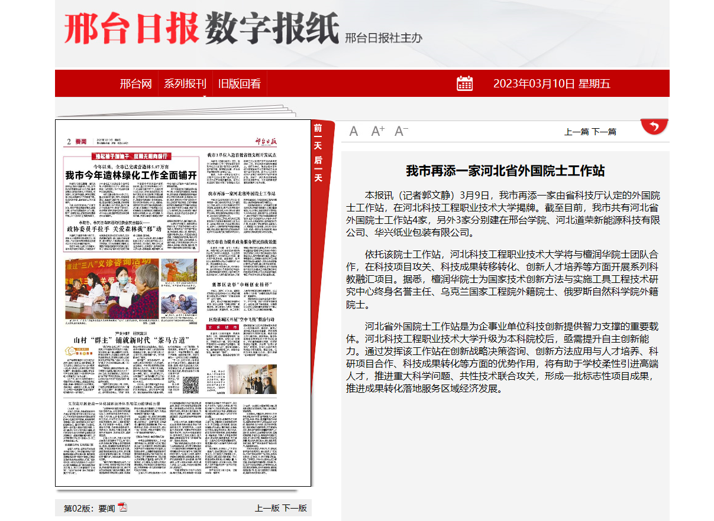The image size is (714, 521).
Task: Go to previous day via 前一天 tab
Action: [x=318, y=136]
